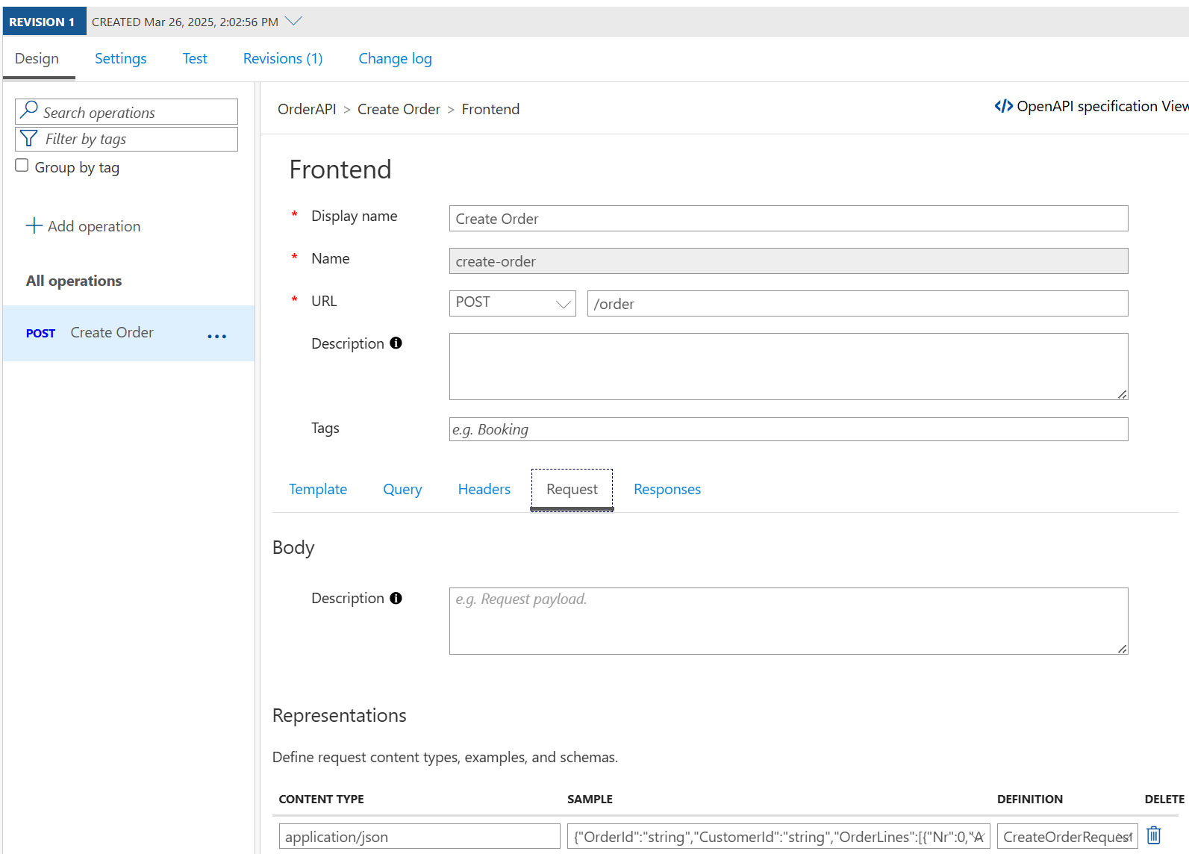Click the OpenAPI specification code icon
The image size is (1189, 854).
1003,106
